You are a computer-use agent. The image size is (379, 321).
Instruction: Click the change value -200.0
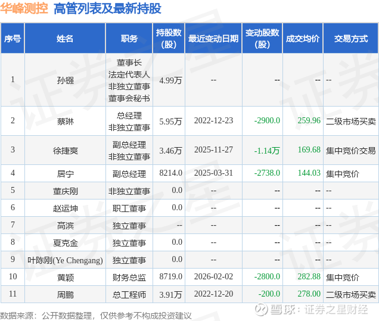[269, 294]
